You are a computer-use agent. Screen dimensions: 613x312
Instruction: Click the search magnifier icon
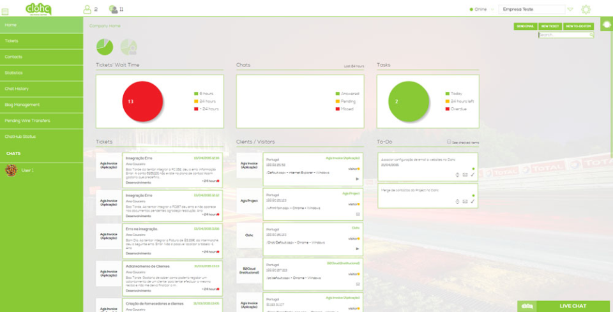[x=591, y=34]
